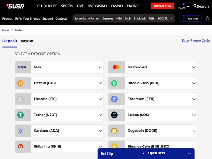
Task: Click the Ethereum (ETH) icon
Action: [114, 99]
